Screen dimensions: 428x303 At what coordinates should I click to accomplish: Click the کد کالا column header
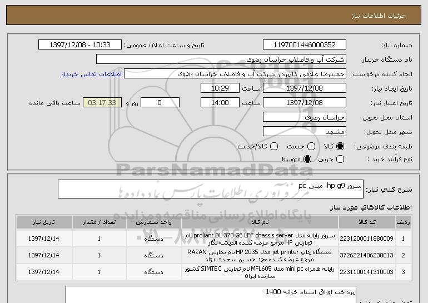(x=367, y=222)
